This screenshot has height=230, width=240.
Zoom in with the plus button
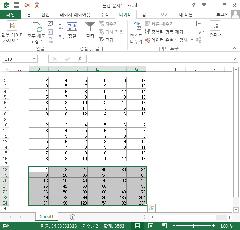point(214,226)
